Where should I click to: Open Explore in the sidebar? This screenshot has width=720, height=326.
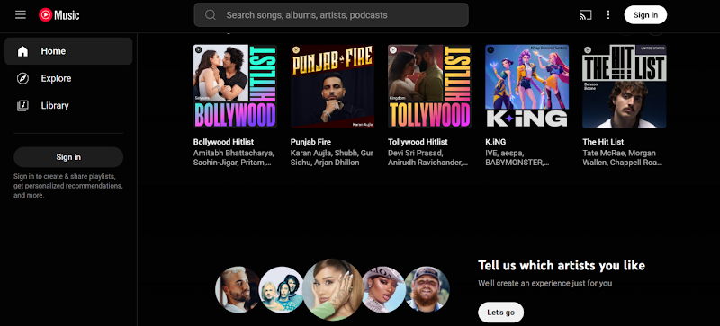click(x=68, y=78)
